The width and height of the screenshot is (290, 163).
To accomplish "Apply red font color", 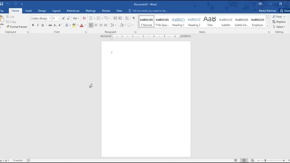I will [x=82, y=25].
